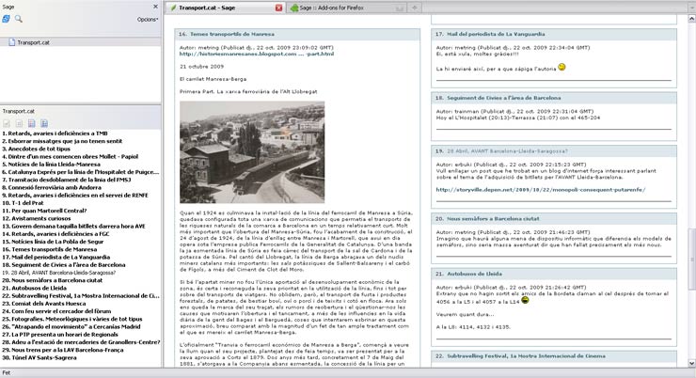Viewport: 696px width, 378px height.
Task: Click the Manresa-Berga railway photograph
Action: tap(252, 152)
